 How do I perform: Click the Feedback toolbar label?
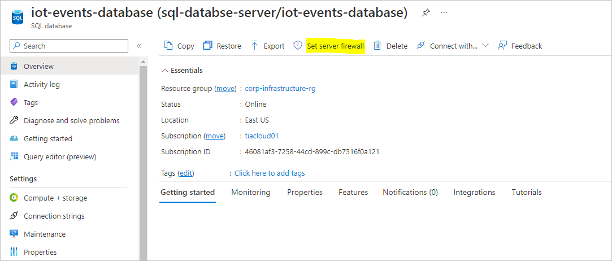[527, 46]
